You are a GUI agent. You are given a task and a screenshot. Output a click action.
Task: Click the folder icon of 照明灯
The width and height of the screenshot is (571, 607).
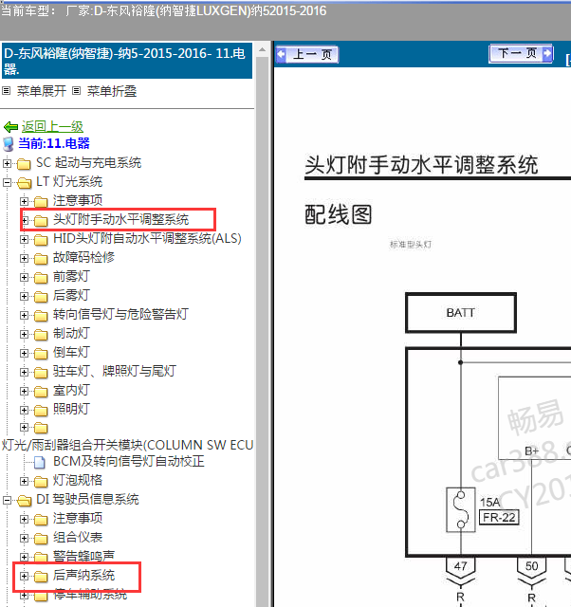click(x=41, y=411)
